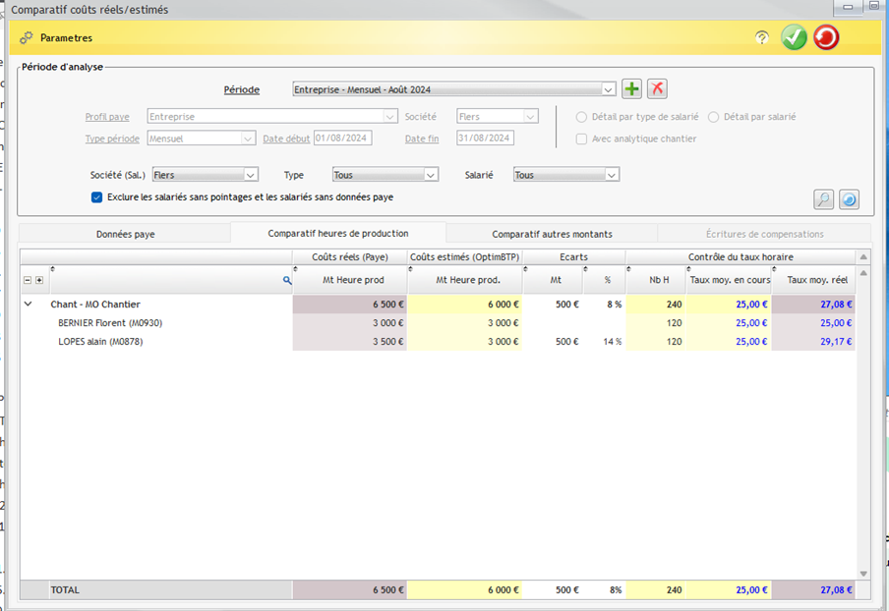Collapse the 'Chant - MO Chantier' row chevron
The width and height of the screenshot is (889, 611).
[27, 305]
